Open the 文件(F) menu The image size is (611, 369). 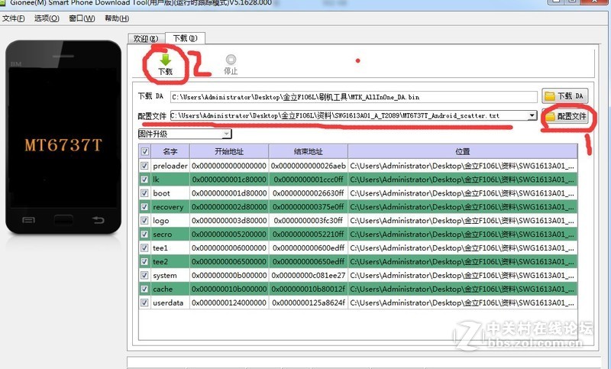[13, 18]
